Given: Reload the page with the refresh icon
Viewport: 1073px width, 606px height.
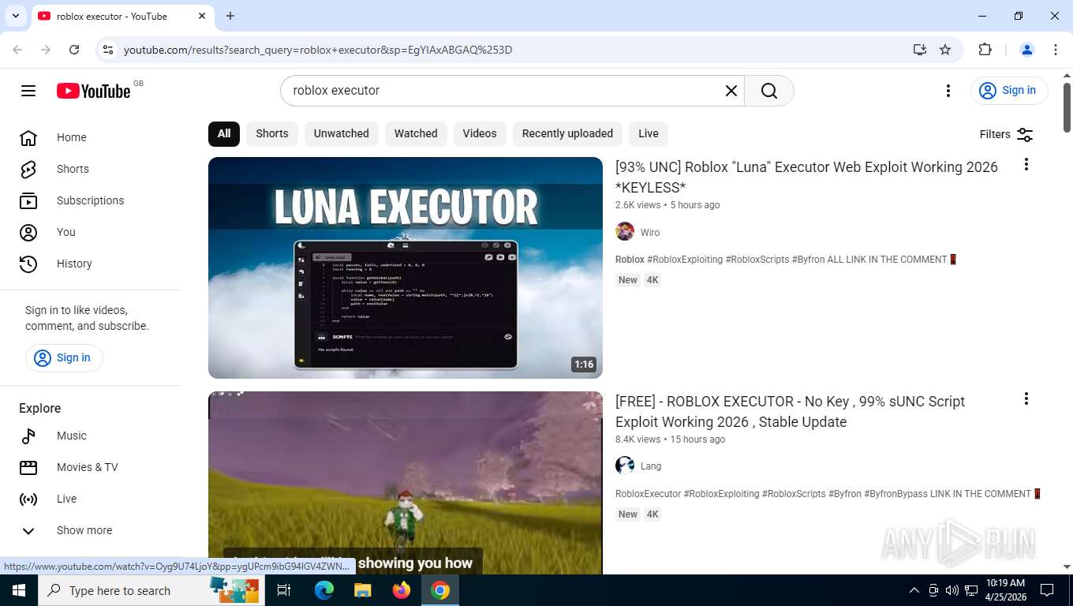Looking at the screenshot, I should pyautogui.click(x=74, y=50).
